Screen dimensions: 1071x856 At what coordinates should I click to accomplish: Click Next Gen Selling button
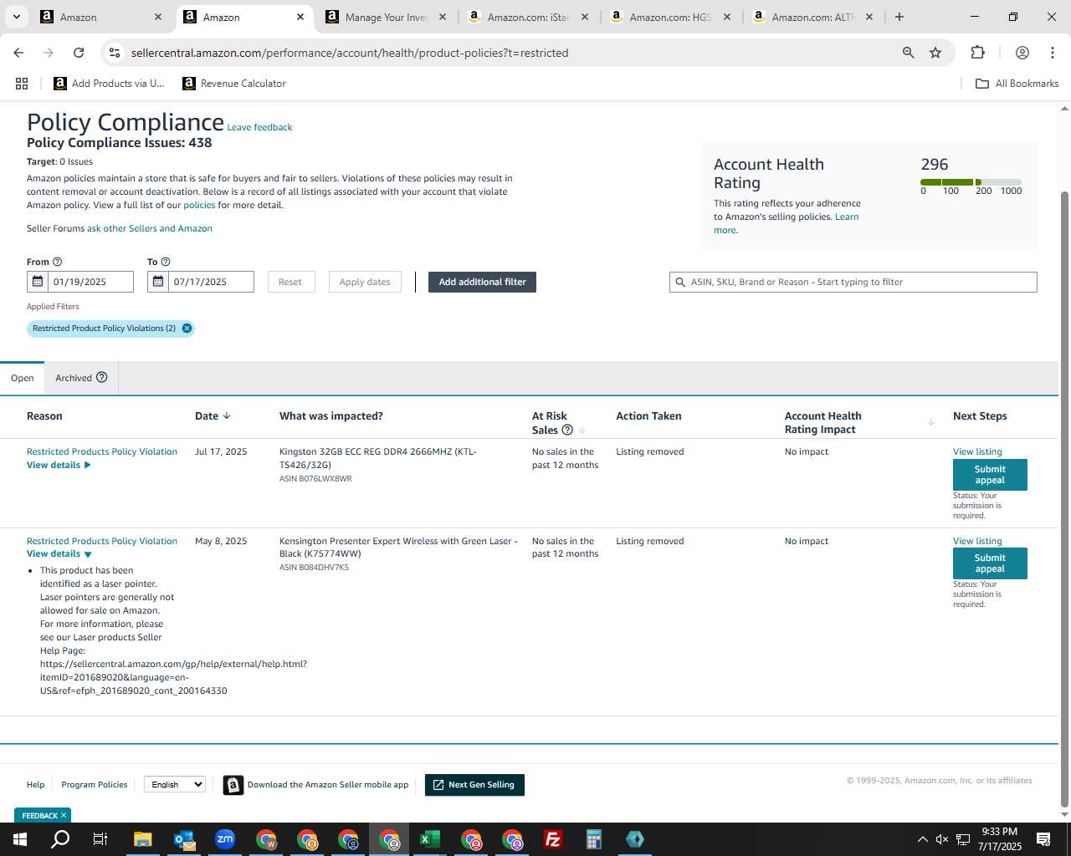pyautogui.click(x=474, y=785)
